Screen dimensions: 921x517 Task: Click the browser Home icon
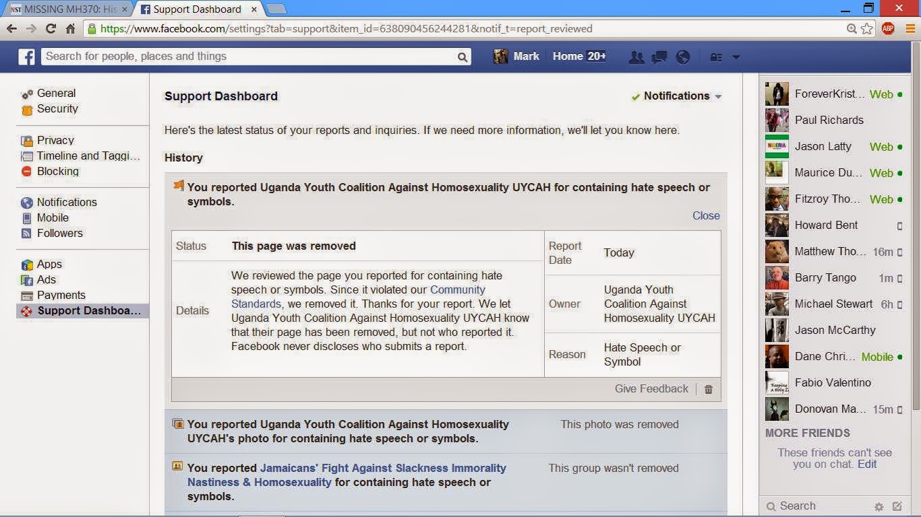pyautogui.click(x=70, y=29)
